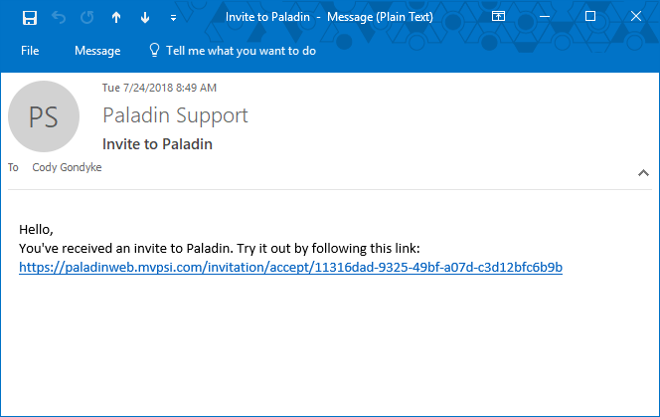Image resolution: width=660 pixels, height=417 pixels.
Task: Open Customize Quick Access Toolbar dropdown
Action: coord(174,17)
